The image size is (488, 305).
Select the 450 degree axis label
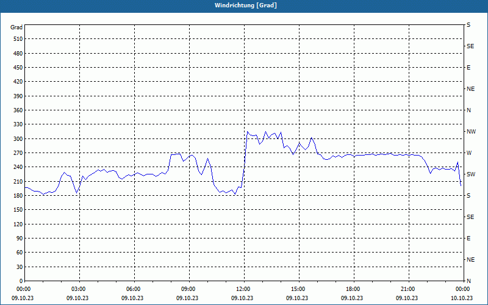click(x=18, y=68)
